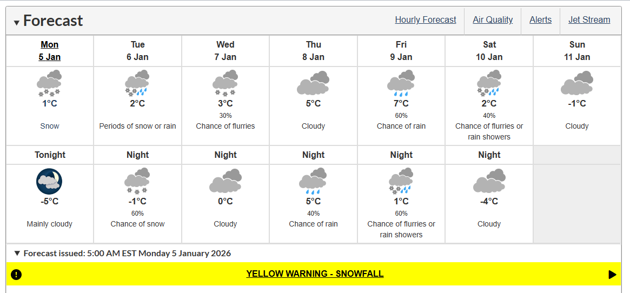Open the Air Quality link
The image size is (630, 293).
[493, 19]
